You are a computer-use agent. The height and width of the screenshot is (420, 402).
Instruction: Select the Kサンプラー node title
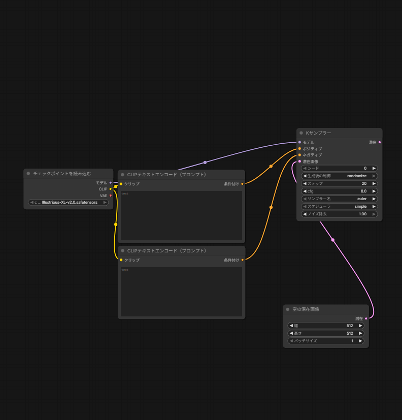pos(318,133)
